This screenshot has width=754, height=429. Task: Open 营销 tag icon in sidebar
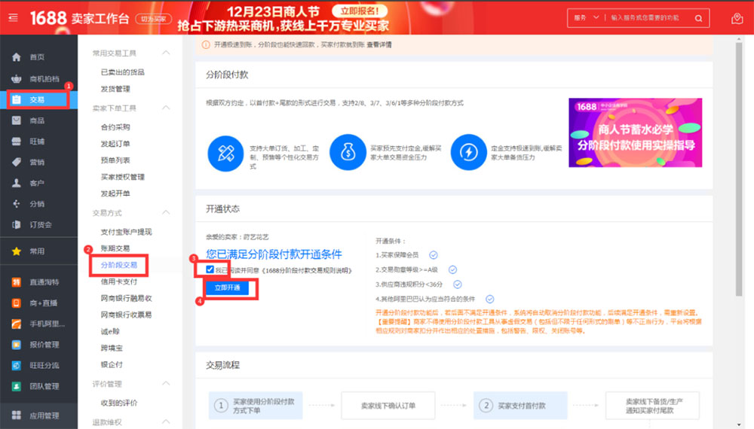tap(17, 163)
